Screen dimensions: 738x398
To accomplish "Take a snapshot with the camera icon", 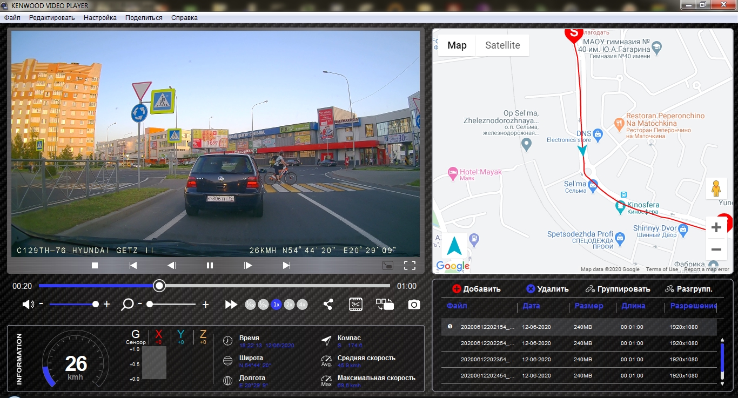I will tap(414, 305).
